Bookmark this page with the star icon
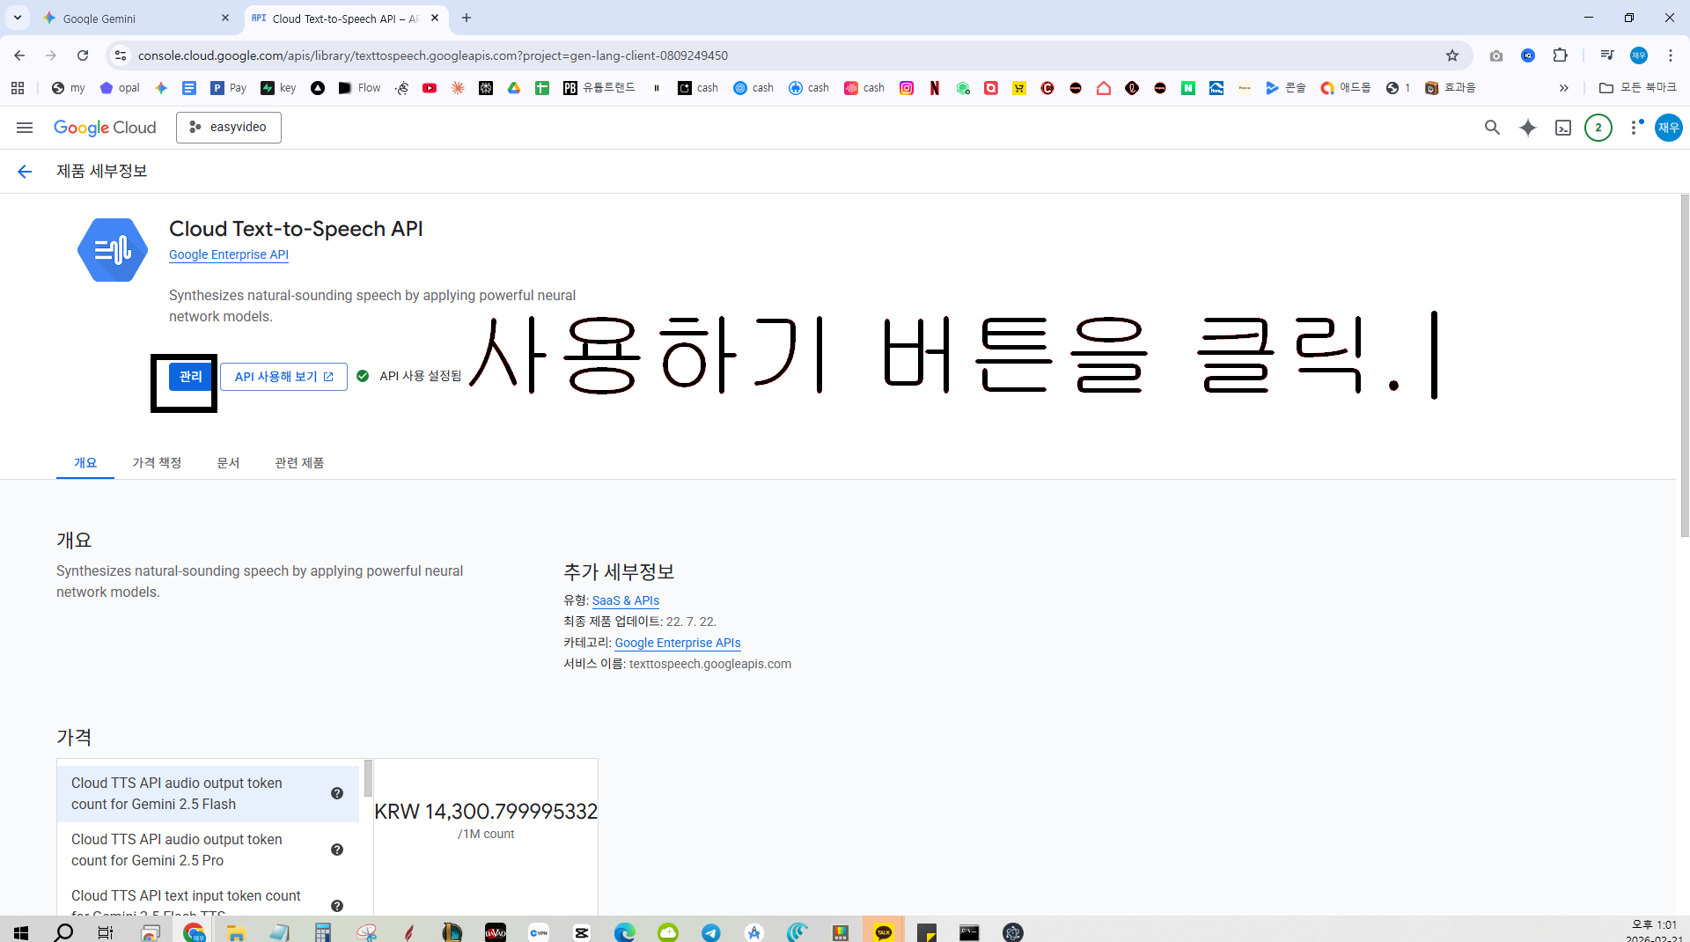The height and width of the screenshot is (942, 1690). click(1452, 55)
